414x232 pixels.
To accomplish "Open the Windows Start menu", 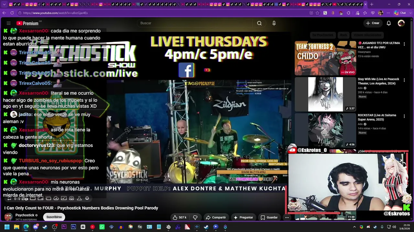I will (x=7, y=227).
